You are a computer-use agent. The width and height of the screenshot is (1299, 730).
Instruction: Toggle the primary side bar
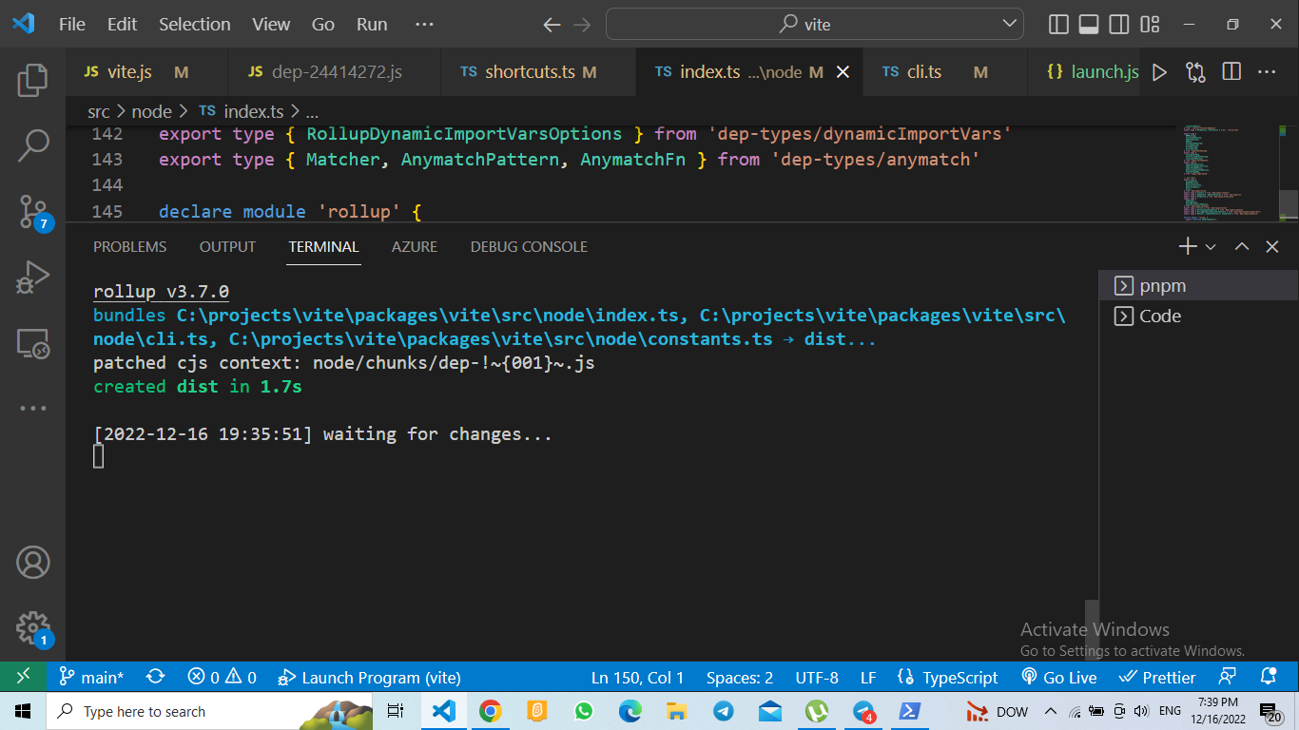point(1057,24)
